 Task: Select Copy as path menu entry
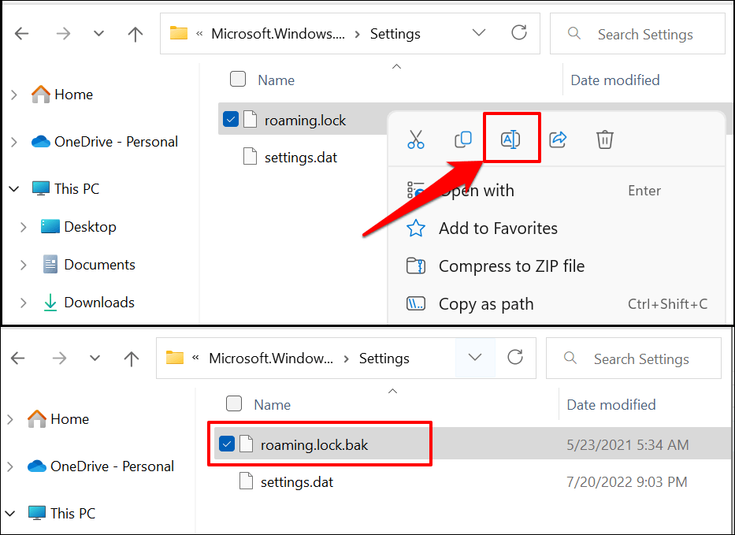click(x=486, y=304)
